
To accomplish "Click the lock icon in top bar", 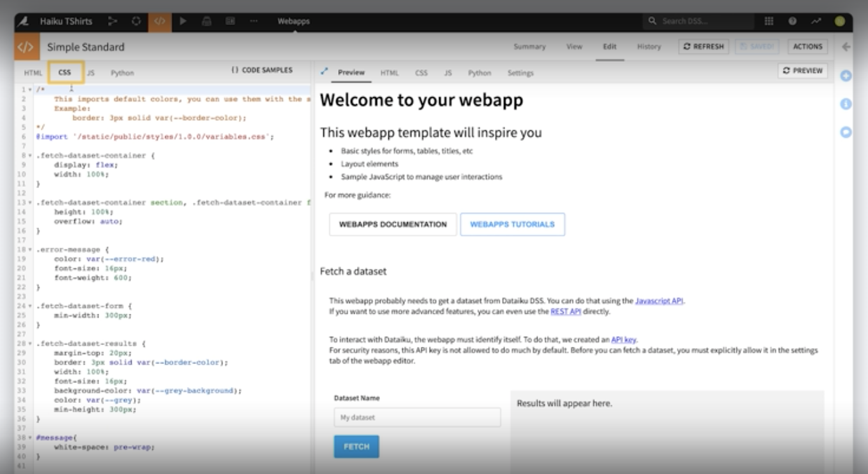I will pos(207,21).
